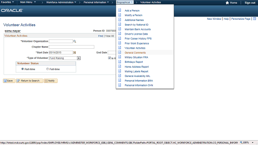258x145 pixels.
Task: Click the Oracle logo
Action: click(x=12, y=10)
